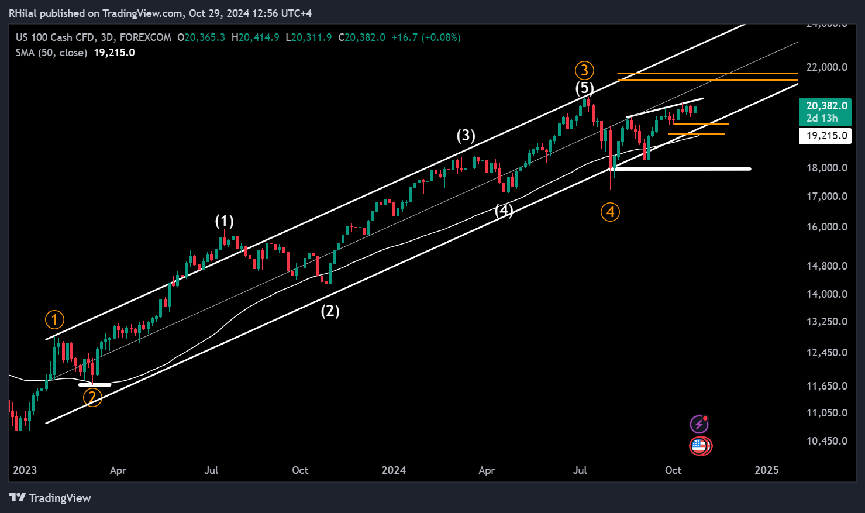This screenshot has height=513, width=865.
Task: Click the Apr label between 2023 and 2024
Action: tap(118, 470)
